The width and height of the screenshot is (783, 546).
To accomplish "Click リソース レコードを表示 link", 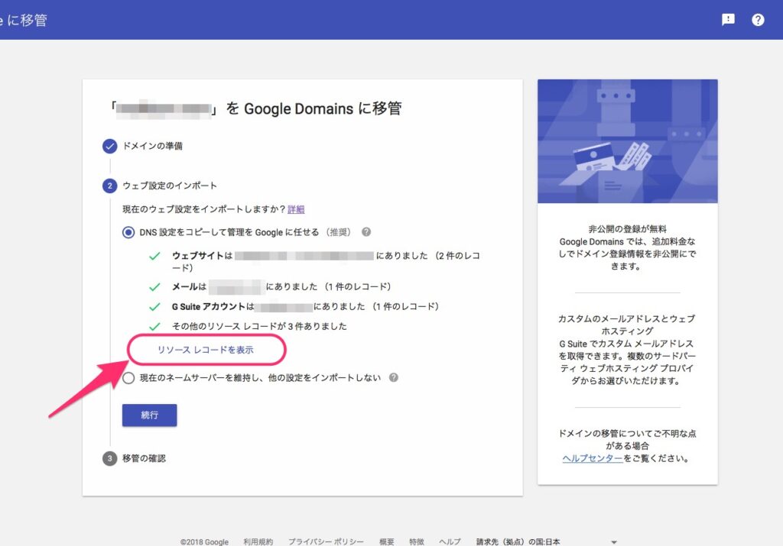I will pyautogui.click(x=206, y=350).
